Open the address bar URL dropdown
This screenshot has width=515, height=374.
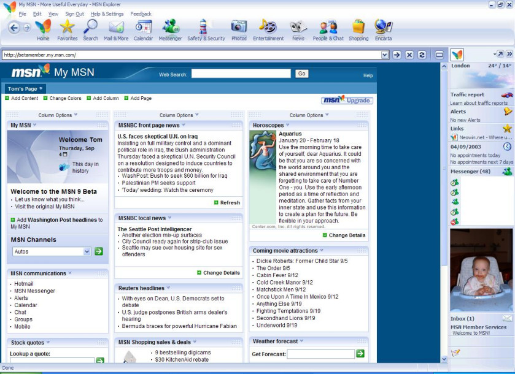385,55
